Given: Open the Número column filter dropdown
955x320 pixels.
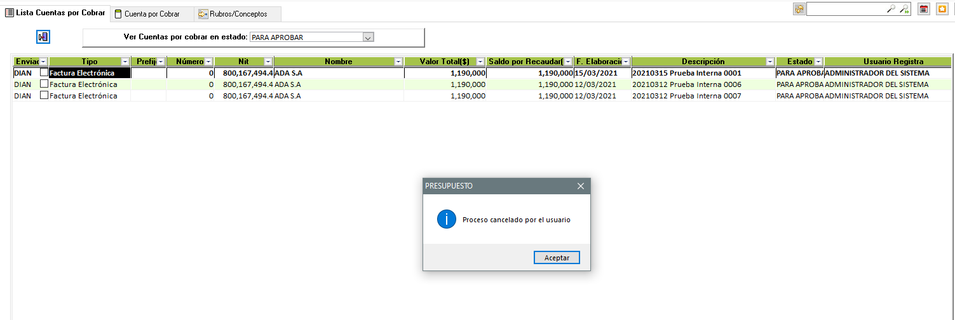Looking at the screenshot, I should 209,62.
